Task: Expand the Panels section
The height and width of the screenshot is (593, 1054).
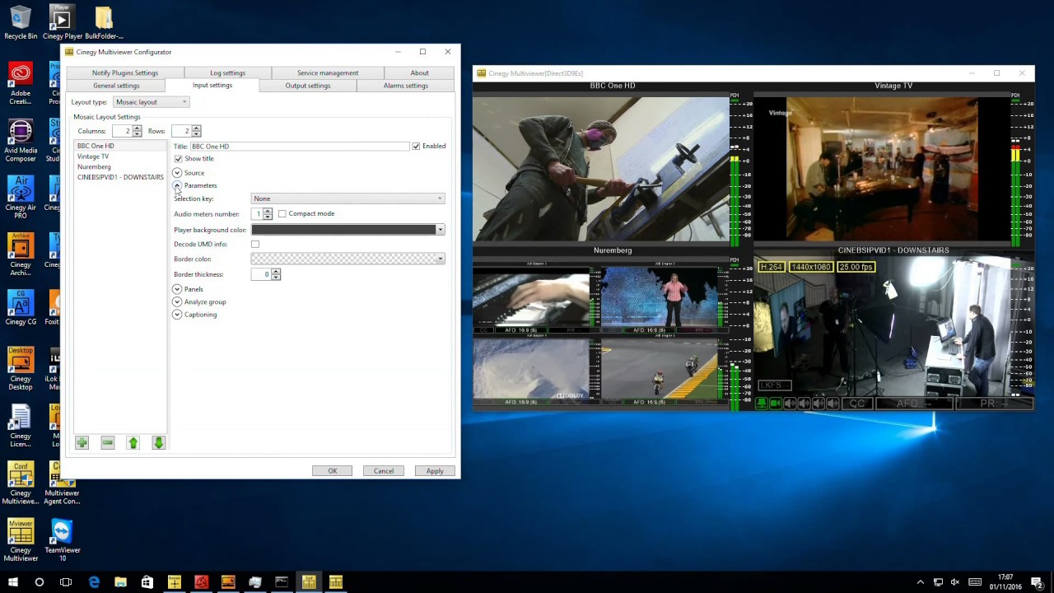Action: point(177,289)
